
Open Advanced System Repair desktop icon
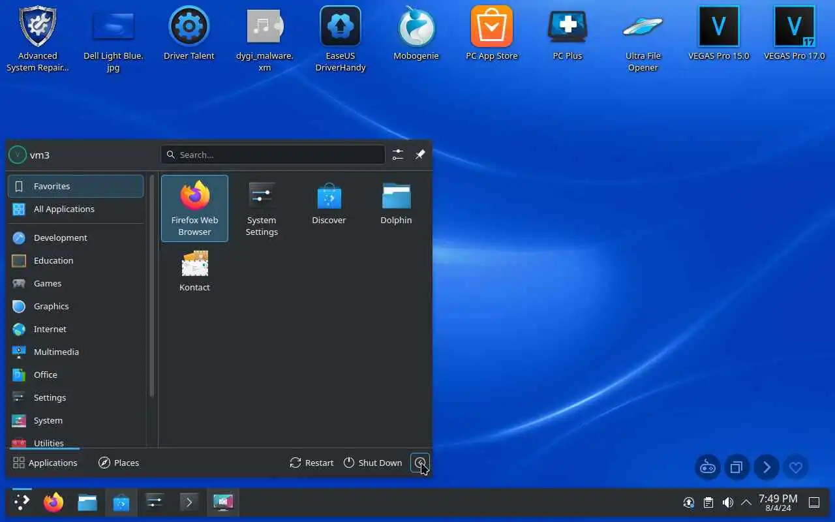click(x=38, y=38)
